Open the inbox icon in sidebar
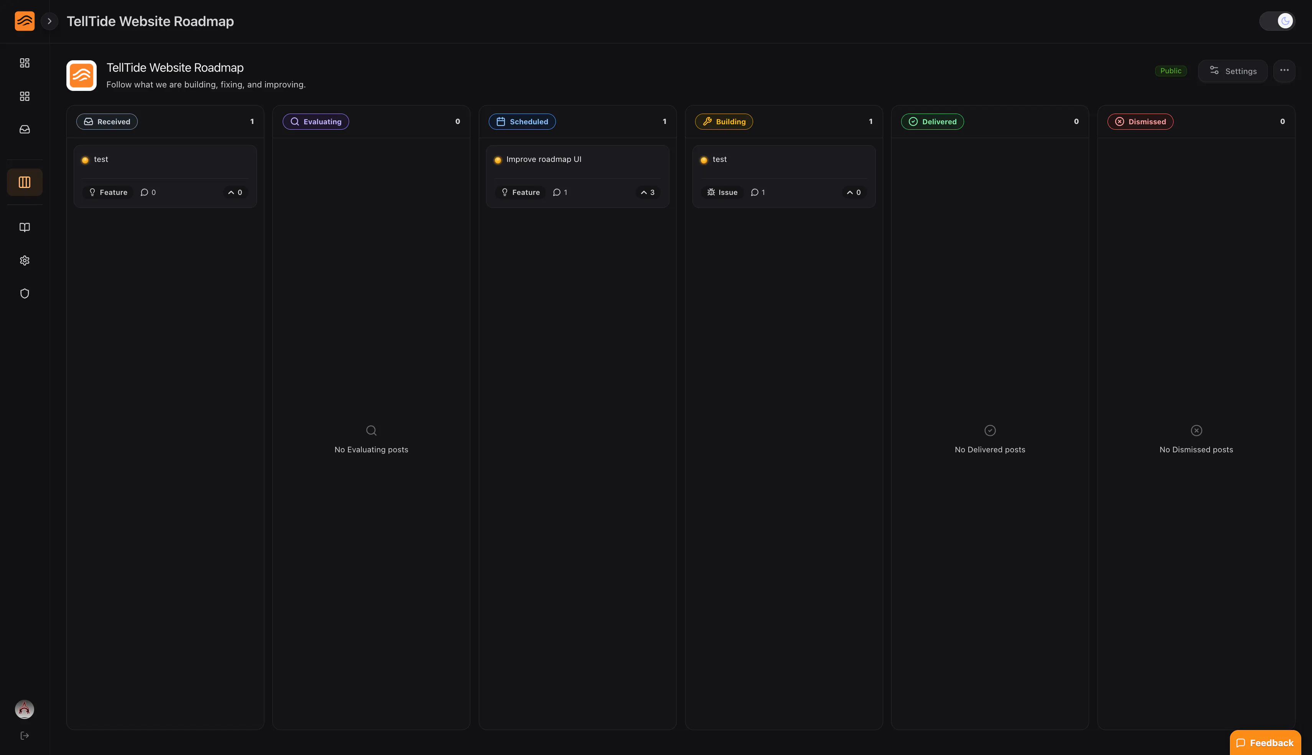The image size is (1312, 755). (x=25, y=130)
